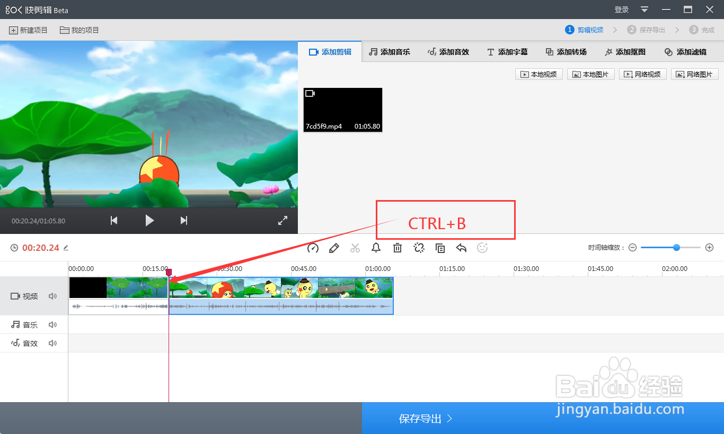Screen dimensions: 724x434
Task: Mute the 音乐 track speaker
Action: pyautogui.click(x=52, y=325)
